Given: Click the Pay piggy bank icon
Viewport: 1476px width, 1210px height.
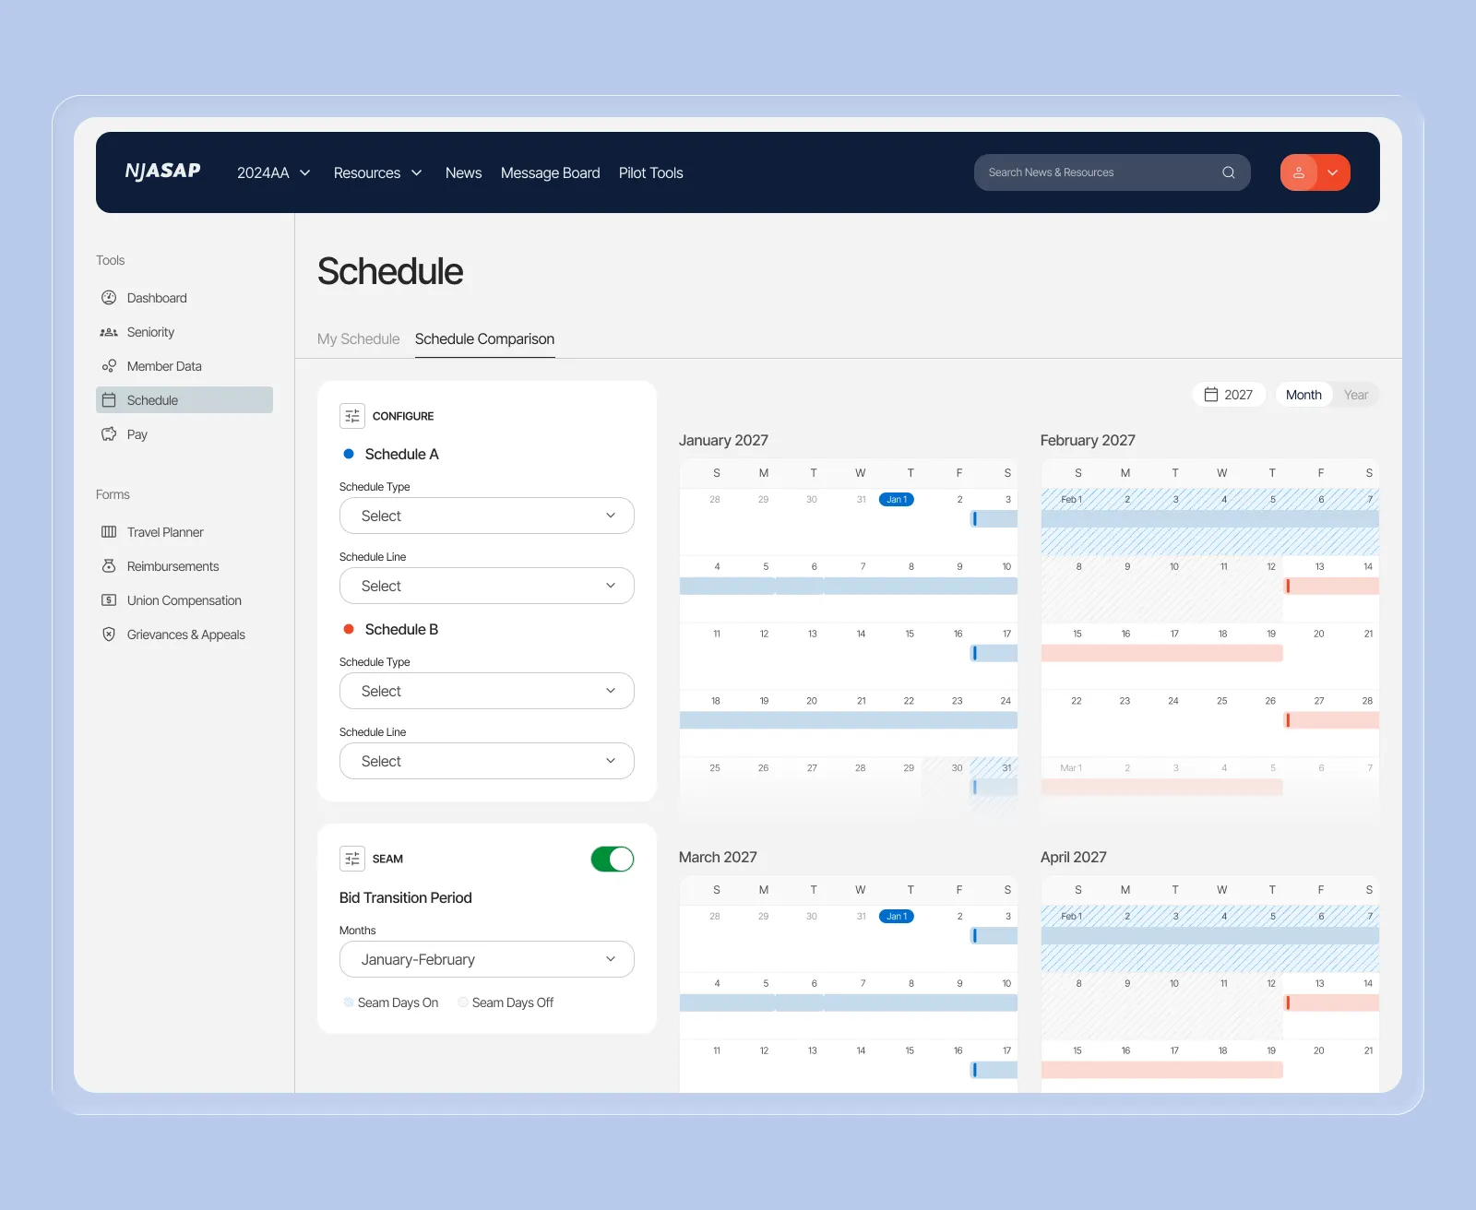Looking at the screenshot, I should [109, 433].
